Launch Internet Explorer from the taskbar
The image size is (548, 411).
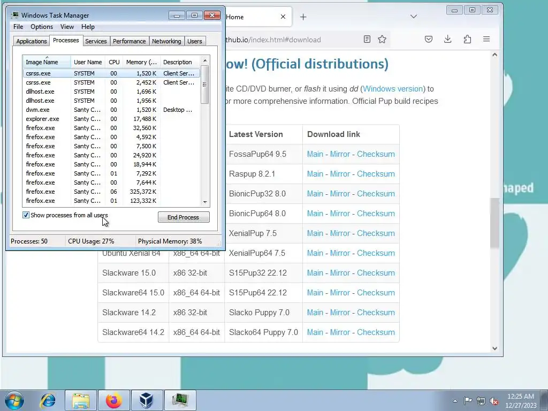click(x=48, y=400)
